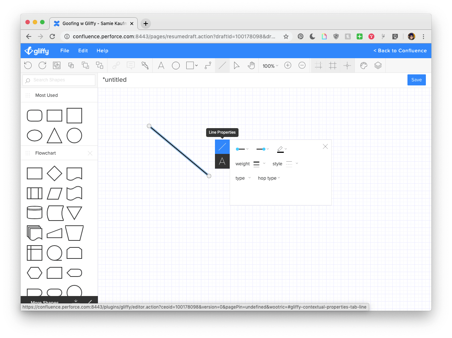This screenshot has height=338, width=452.
Task: Click the group shapes icon in toolbar
Action: pos(57,66)
